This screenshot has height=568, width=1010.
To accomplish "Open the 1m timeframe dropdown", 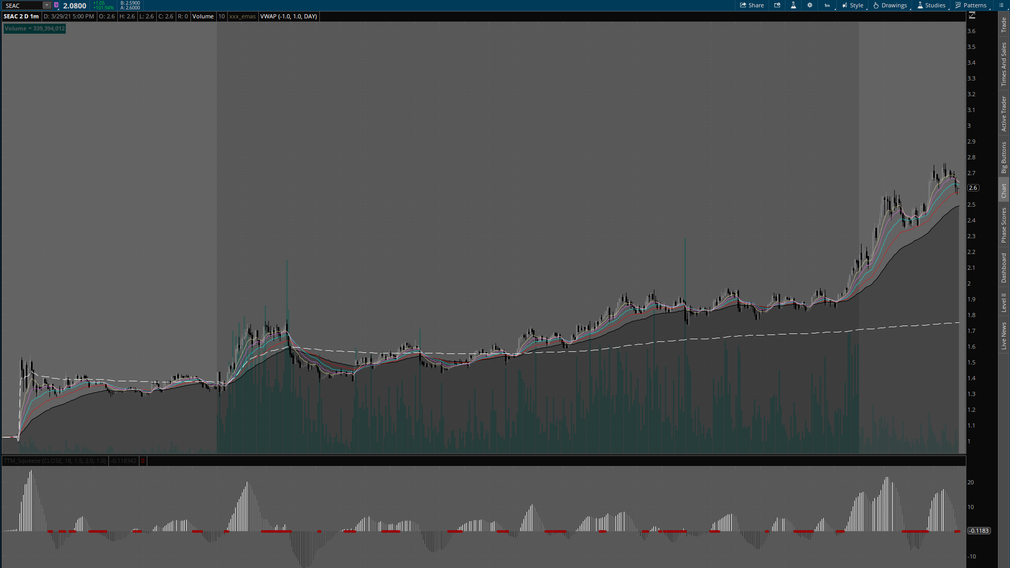I will [827, 5].
